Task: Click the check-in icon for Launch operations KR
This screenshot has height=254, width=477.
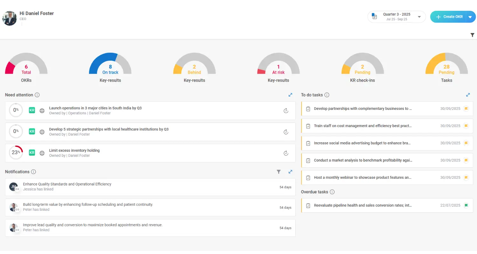Action: click(x=286, y=110)
